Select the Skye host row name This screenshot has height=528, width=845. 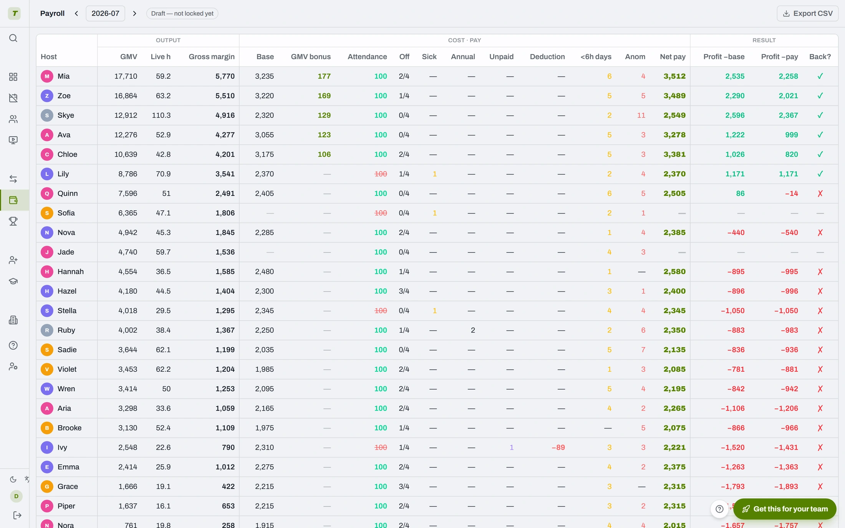pyautogui.click(x=66, y=115)
